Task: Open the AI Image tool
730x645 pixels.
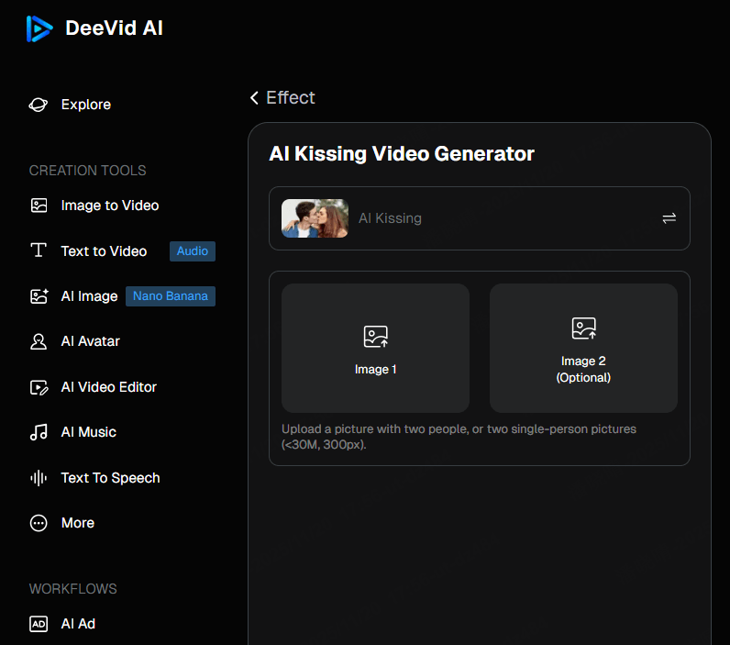Action: click(89, 296)
